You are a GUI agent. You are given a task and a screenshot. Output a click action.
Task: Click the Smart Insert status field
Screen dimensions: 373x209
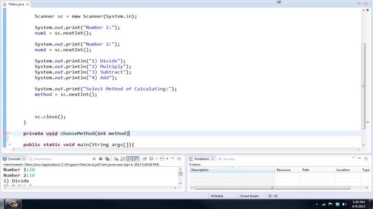249,196
